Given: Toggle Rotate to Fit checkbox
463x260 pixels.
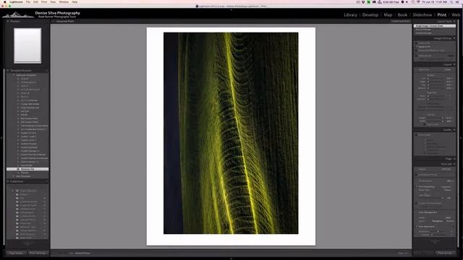Looking at the screenshot, I should pos(417,46).
